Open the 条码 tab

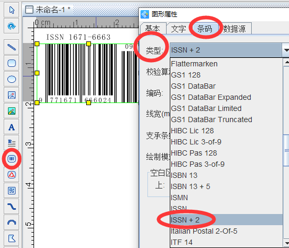[x=204, y=29]
